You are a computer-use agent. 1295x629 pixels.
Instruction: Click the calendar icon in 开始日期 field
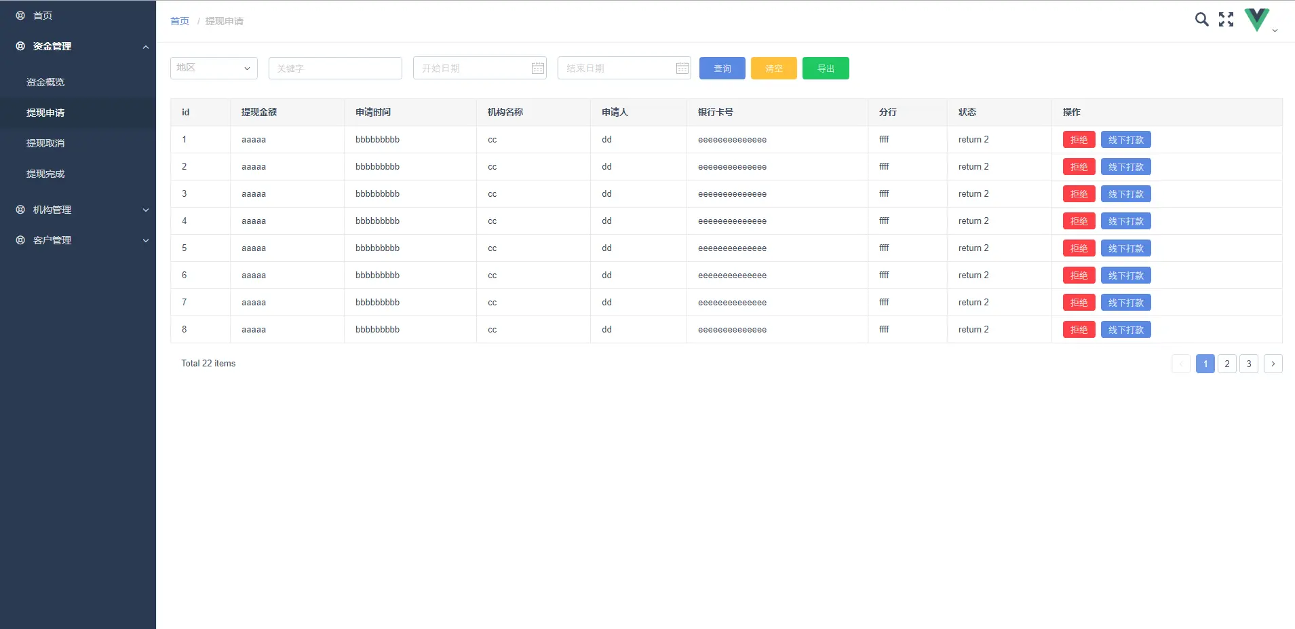(538, 68)
